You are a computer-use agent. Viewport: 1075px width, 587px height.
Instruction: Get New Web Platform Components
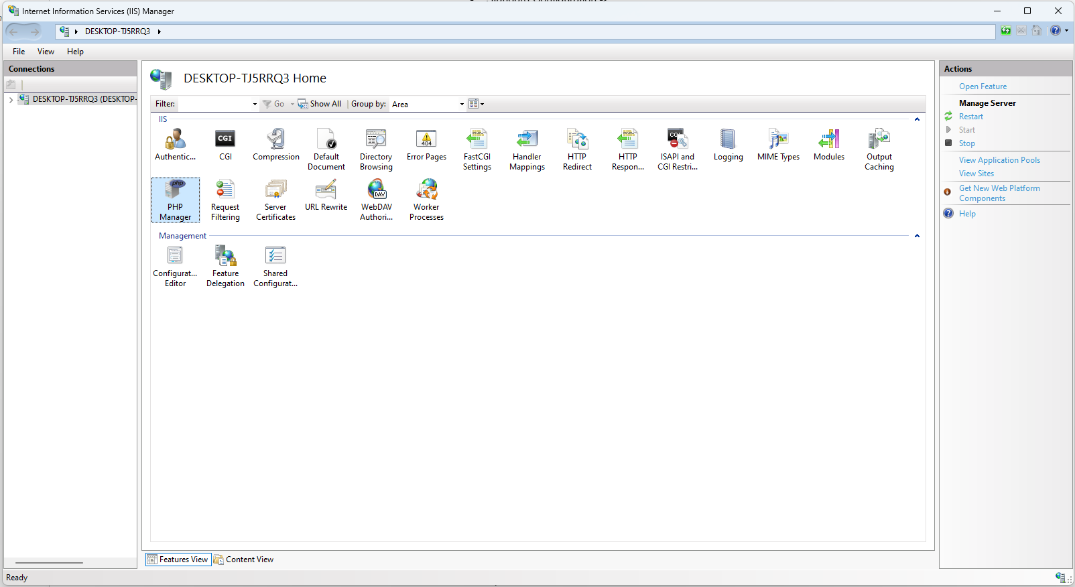click(x=999, y=193)
